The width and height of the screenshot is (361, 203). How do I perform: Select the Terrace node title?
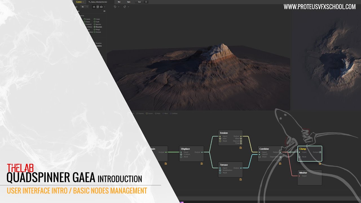224,165
